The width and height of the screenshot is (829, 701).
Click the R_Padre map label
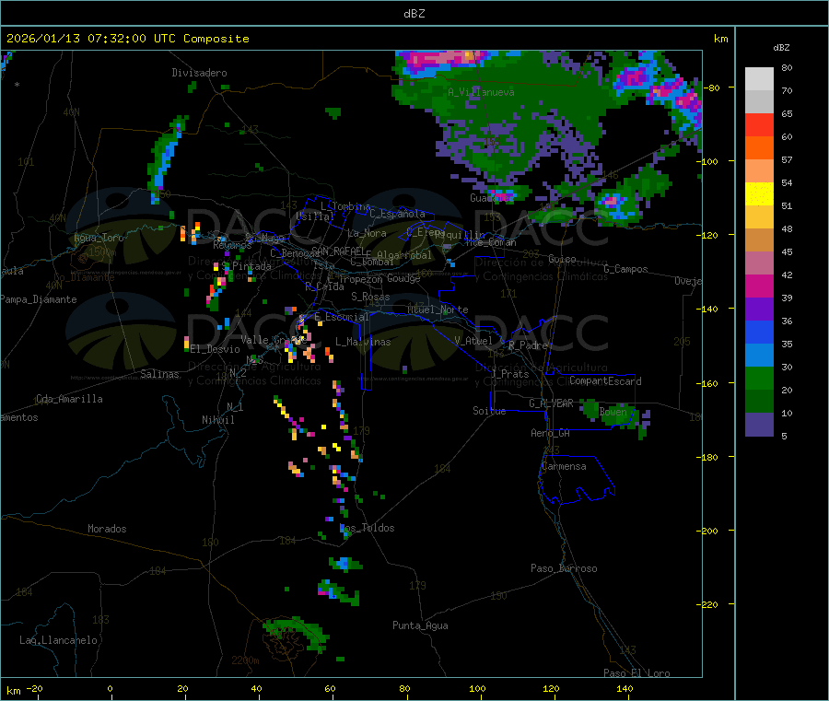(x=528, y=345)
